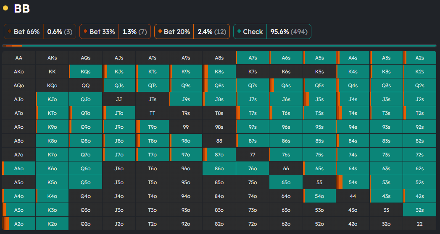
Task: Click the red-orange dot in Bet 33%
Action: pyautogui.click(x=85, y=31)
